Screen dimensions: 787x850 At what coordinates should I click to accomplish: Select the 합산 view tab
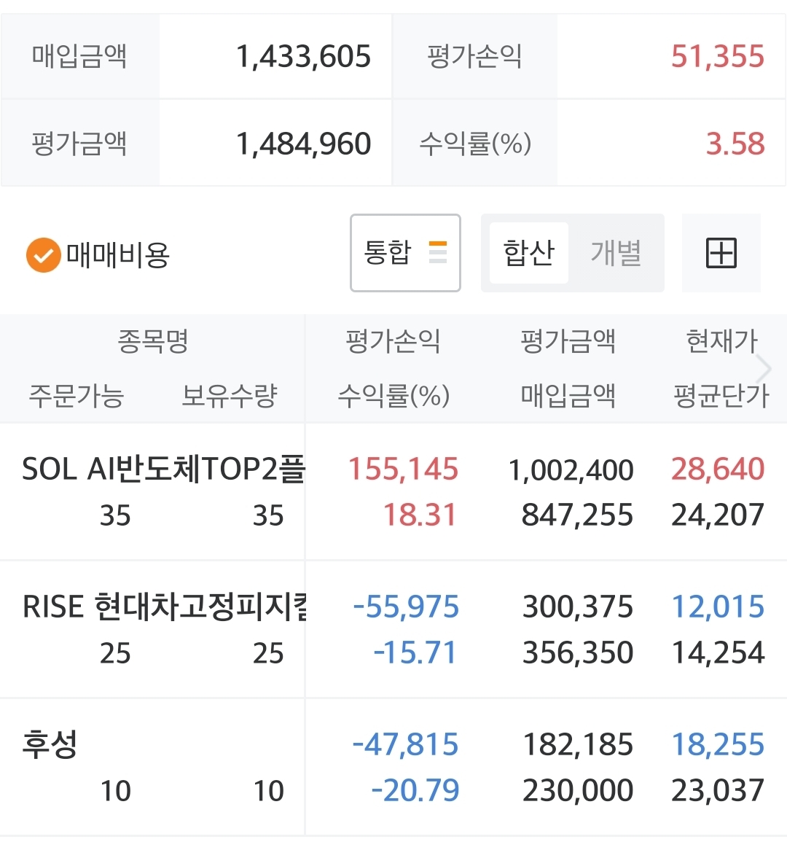(x=529, y=253)
